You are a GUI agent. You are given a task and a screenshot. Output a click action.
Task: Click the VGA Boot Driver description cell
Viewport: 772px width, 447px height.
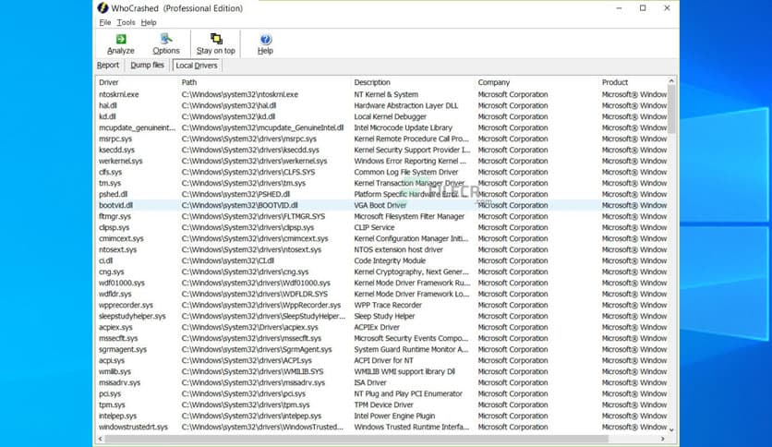380,205
